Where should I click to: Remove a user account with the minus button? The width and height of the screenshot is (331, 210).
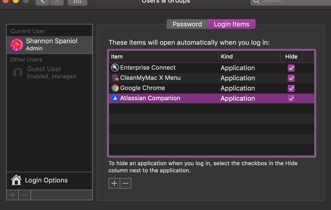(x=25, y=195)
